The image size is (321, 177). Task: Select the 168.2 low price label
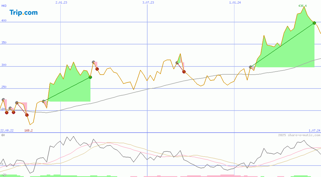[28, 130]
